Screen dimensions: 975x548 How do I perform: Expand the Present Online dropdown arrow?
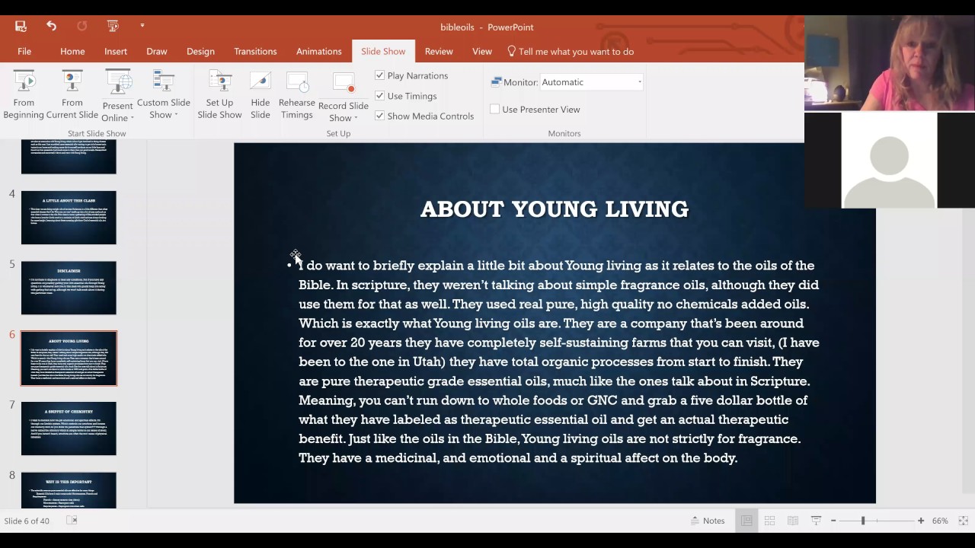coord(132,119)
